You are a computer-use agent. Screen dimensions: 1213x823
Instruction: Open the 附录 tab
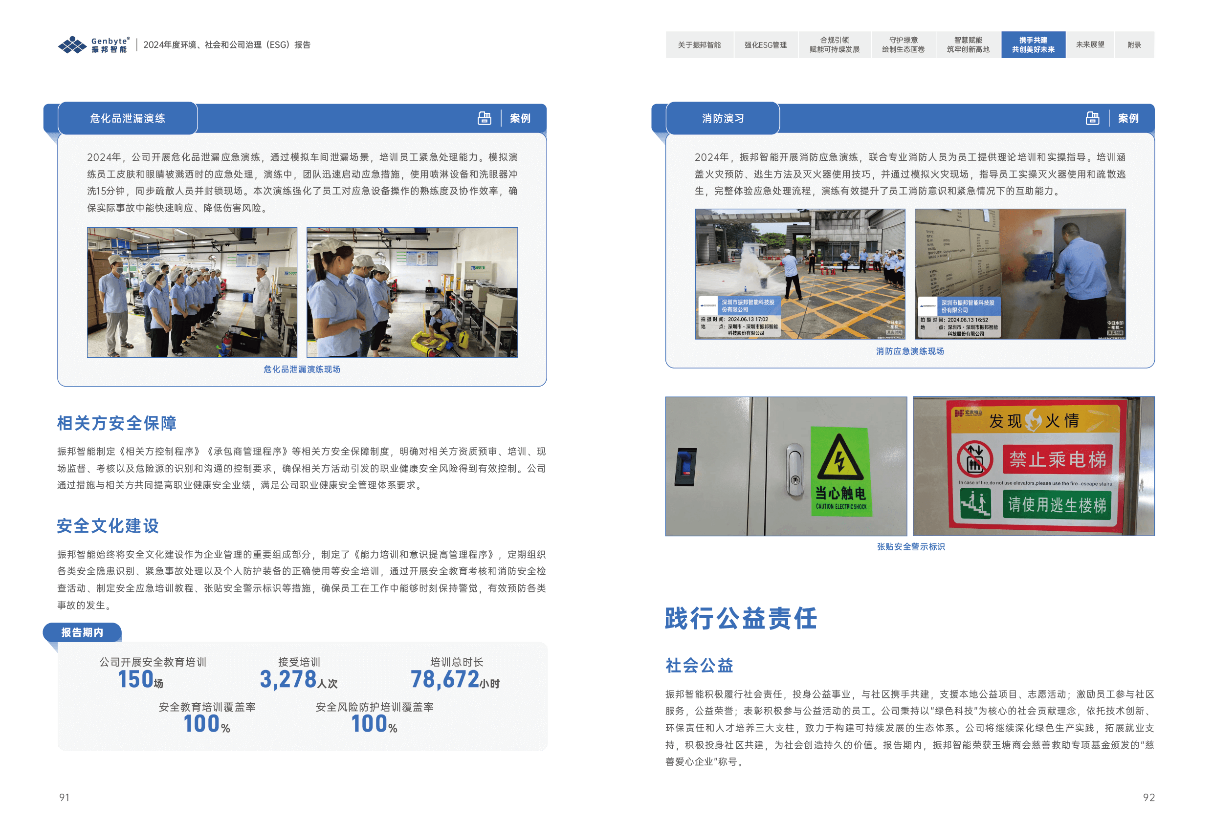(1134, 45)
